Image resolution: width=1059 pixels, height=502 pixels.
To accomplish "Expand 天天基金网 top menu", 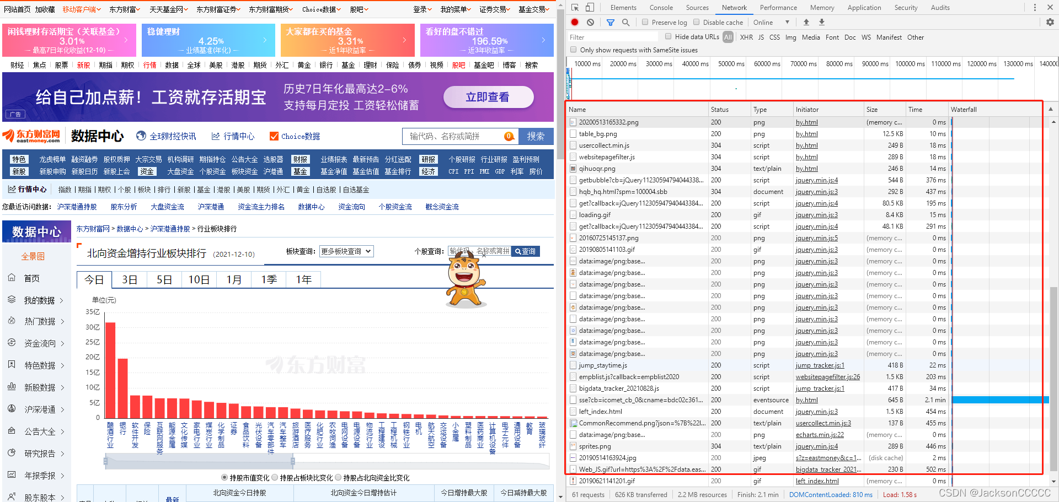I will pyautogui.click(x=169, y=9).
